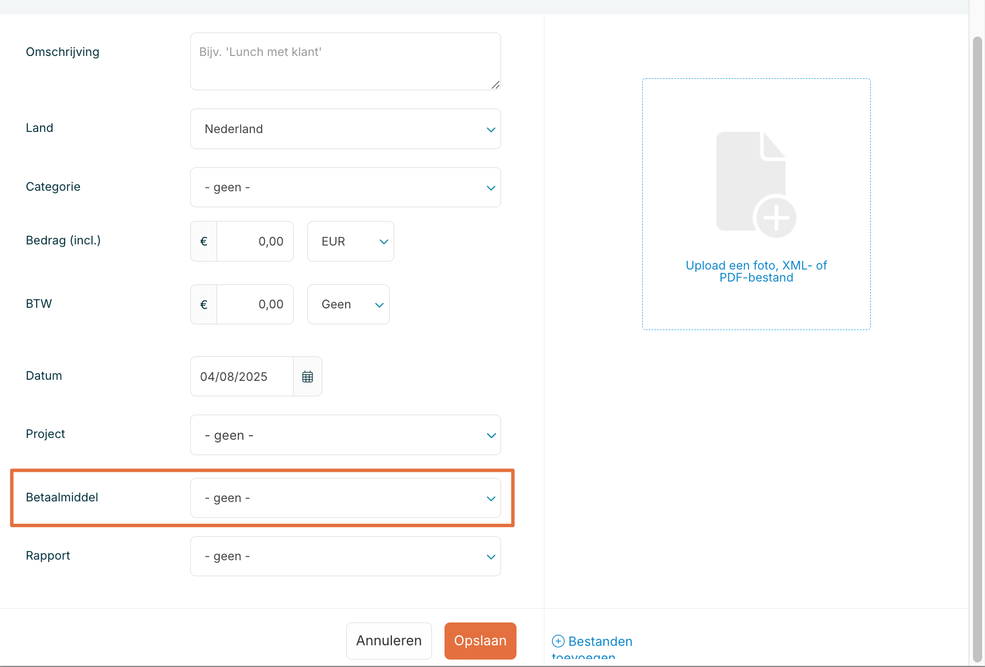Open the calendar date picker icon
This screenshot has height=667, width=985.
307,377
